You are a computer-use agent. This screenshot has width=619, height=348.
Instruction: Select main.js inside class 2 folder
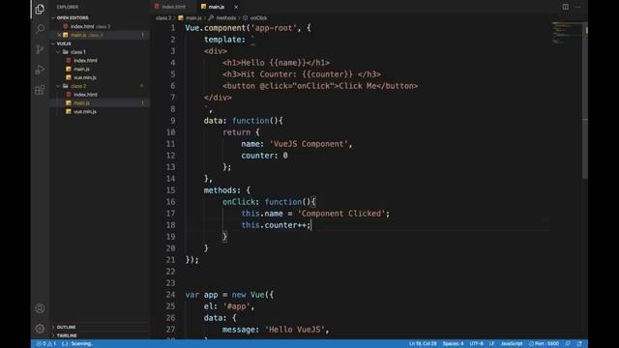[81, 103]
